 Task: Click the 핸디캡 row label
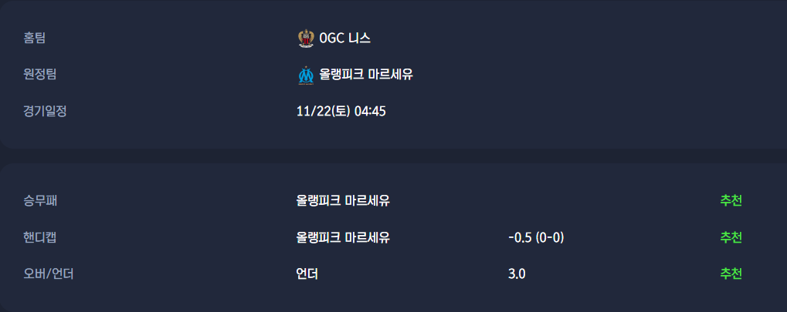[x=40, y=237]
